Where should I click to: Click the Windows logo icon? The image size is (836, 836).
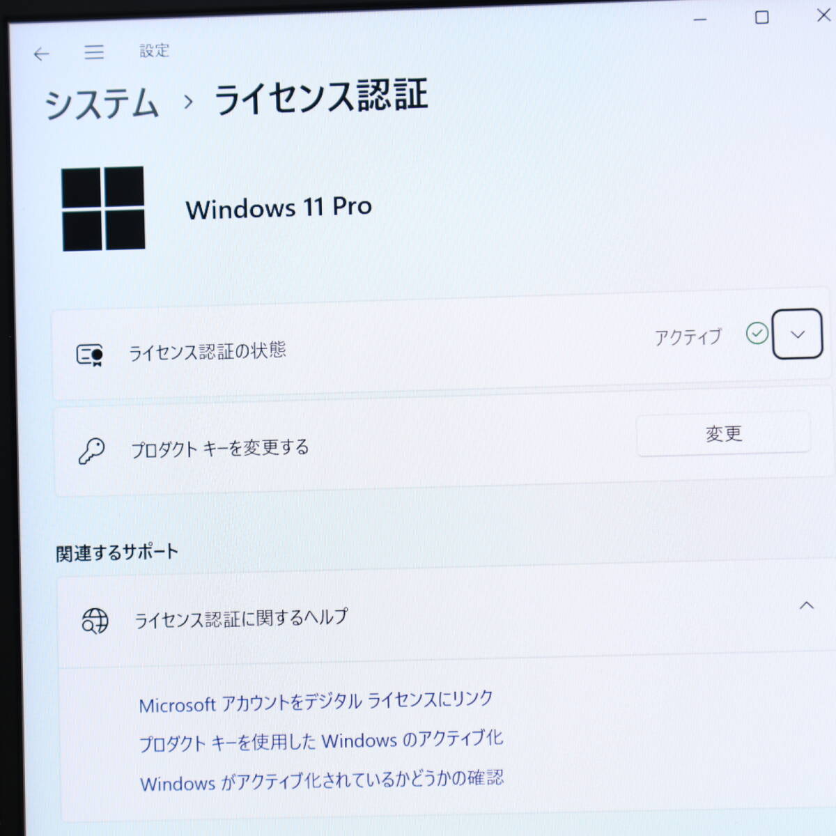[103, 208]
